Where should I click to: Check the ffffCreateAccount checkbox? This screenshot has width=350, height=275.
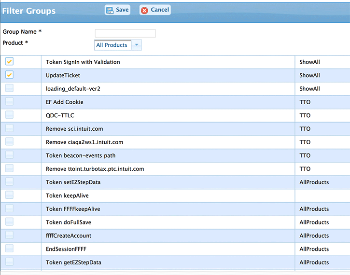pos(9,235)
